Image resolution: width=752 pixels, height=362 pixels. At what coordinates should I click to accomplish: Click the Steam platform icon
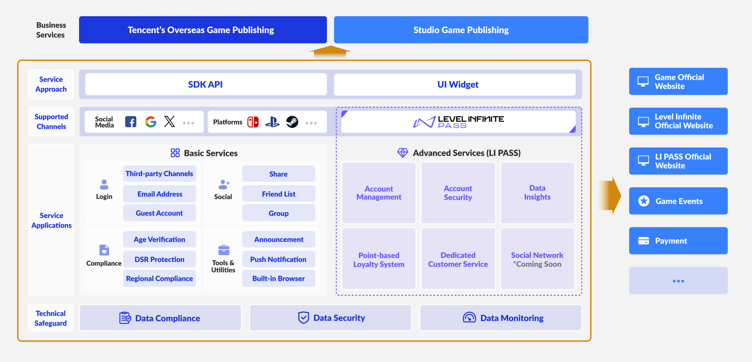tap(292, 122)
